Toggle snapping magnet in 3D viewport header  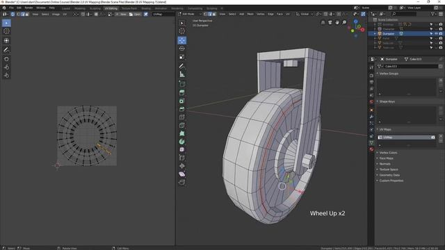[x=325, y=14]
